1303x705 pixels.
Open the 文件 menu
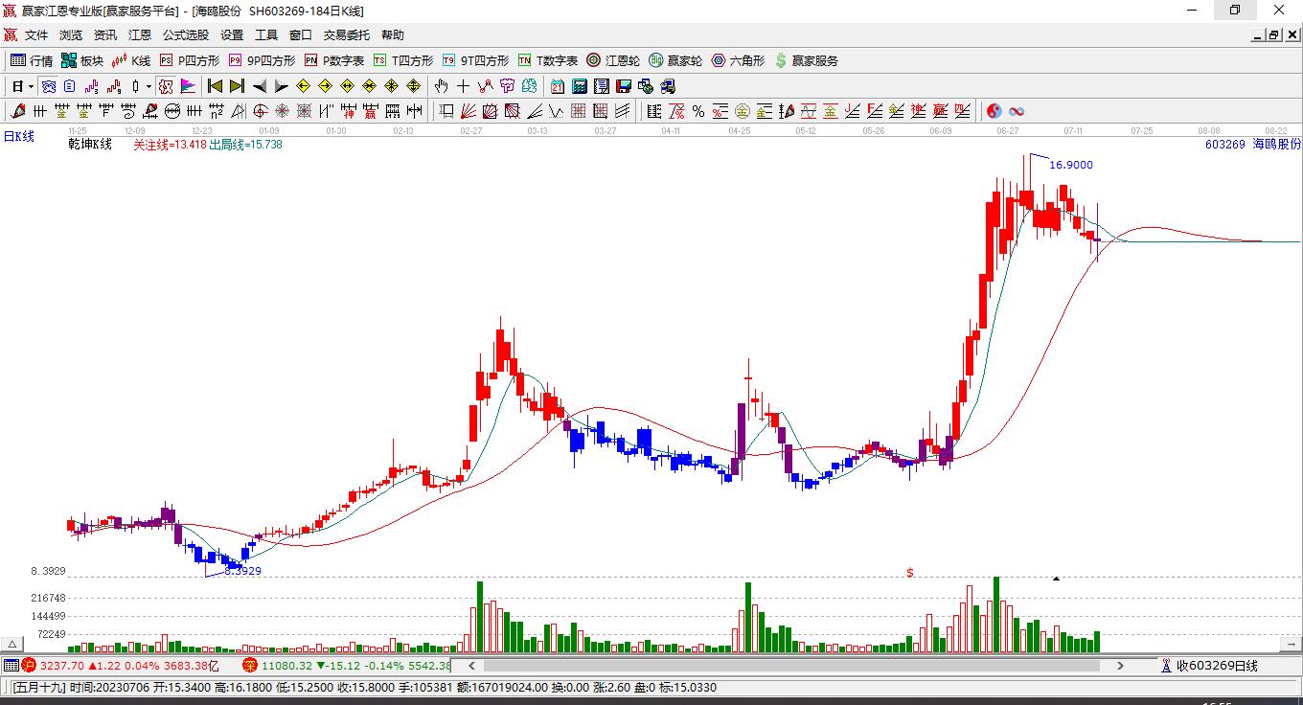pos(36,34)
